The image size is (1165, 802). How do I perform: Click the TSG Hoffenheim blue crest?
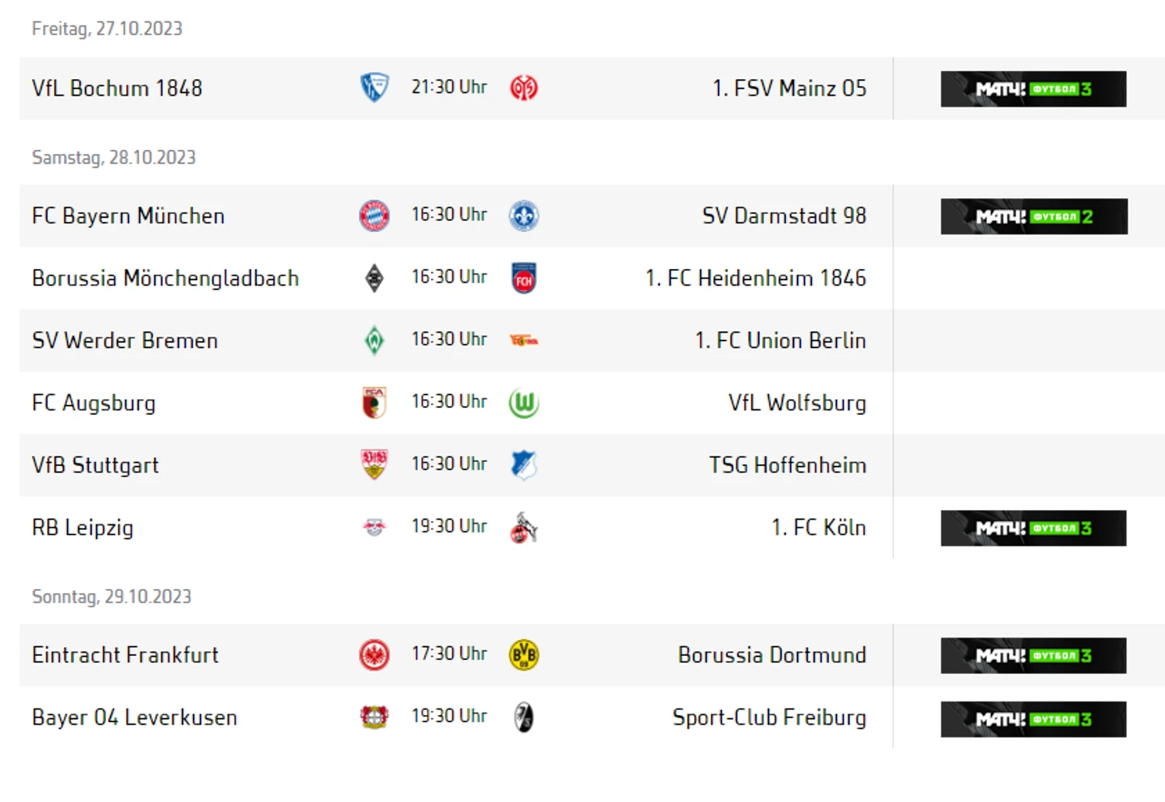[523, 465]
